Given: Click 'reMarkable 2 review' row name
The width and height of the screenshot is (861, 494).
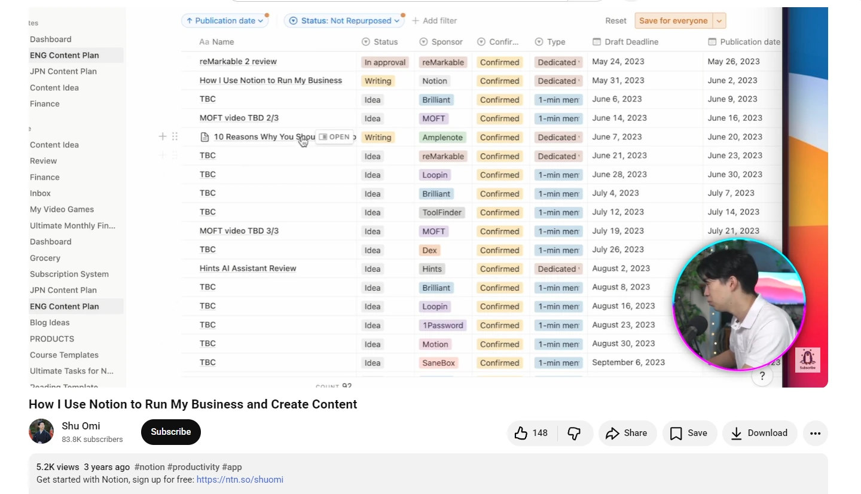Looking at the screenshot, I should click(x=238, y=62).
